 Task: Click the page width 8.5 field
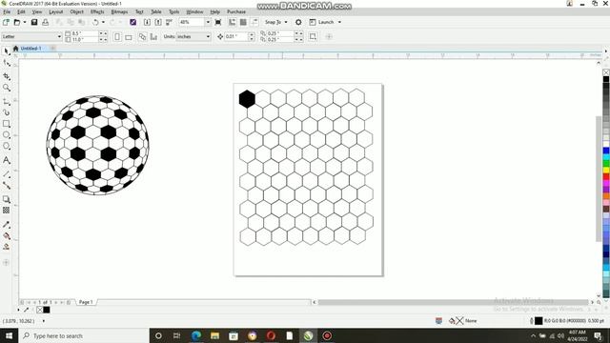pyautogui.click(x=85, y=33)
